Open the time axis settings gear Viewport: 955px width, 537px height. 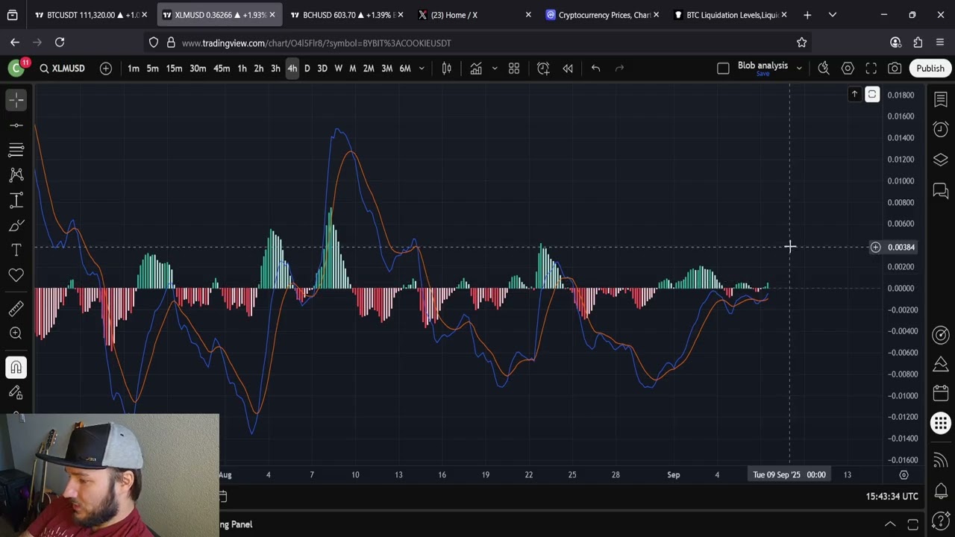coord(904,475)
